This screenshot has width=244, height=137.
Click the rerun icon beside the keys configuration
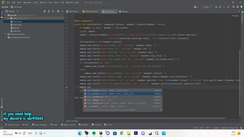(216, 7)
